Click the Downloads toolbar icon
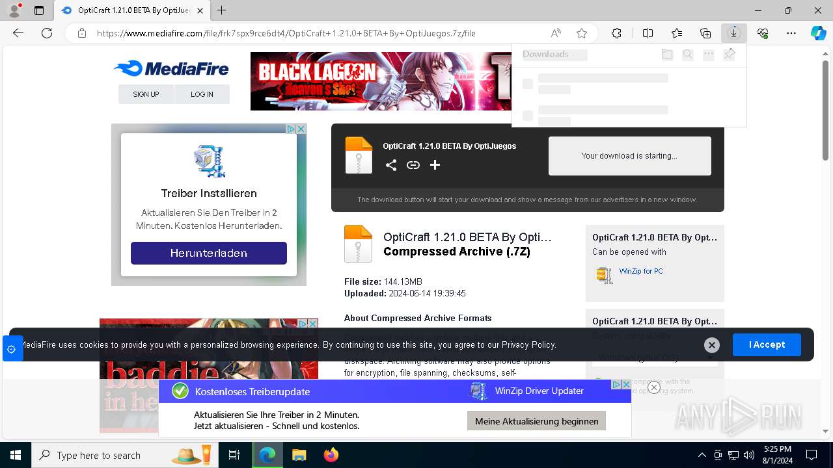The width and height of the screenshot is (833, 468). 734,33
